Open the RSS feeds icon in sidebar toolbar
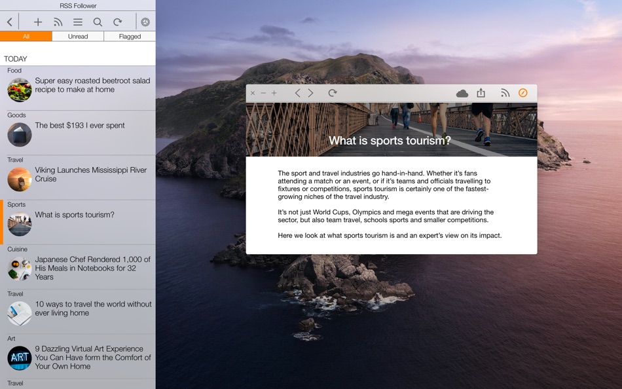This screenshot has height=389, width=622. point(58,22)
